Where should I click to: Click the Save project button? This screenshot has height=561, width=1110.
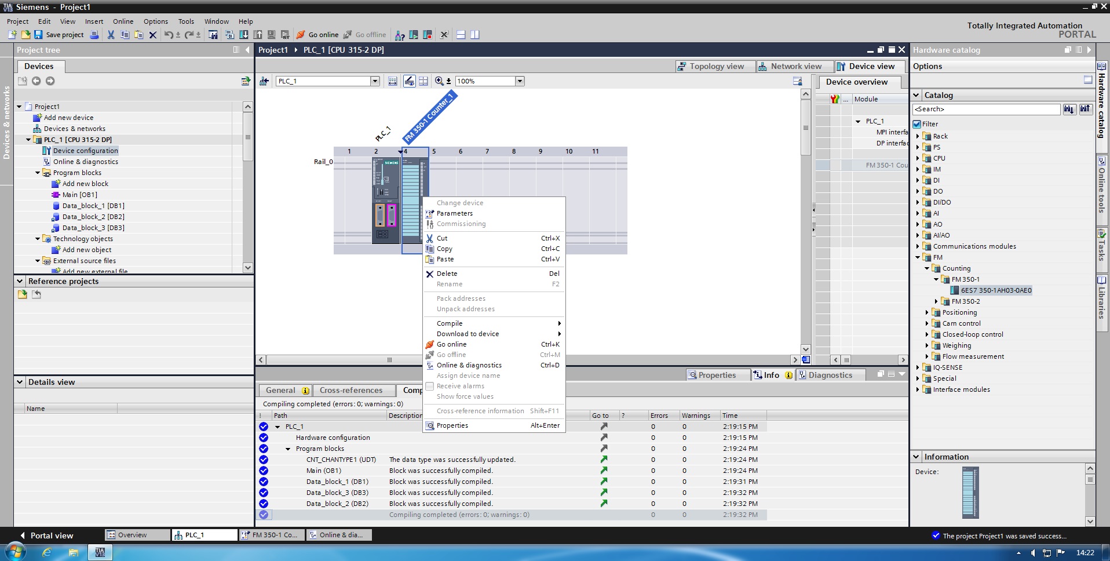point(59,35)
